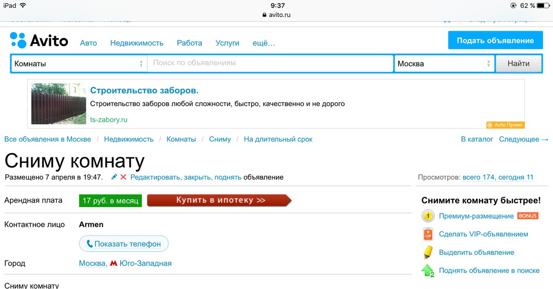Tap the battery indicator in status bar

(x=544, y=6)
